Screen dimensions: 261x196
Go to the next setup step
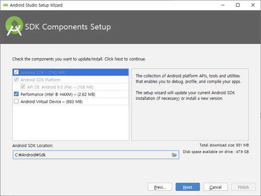[188, 187]
